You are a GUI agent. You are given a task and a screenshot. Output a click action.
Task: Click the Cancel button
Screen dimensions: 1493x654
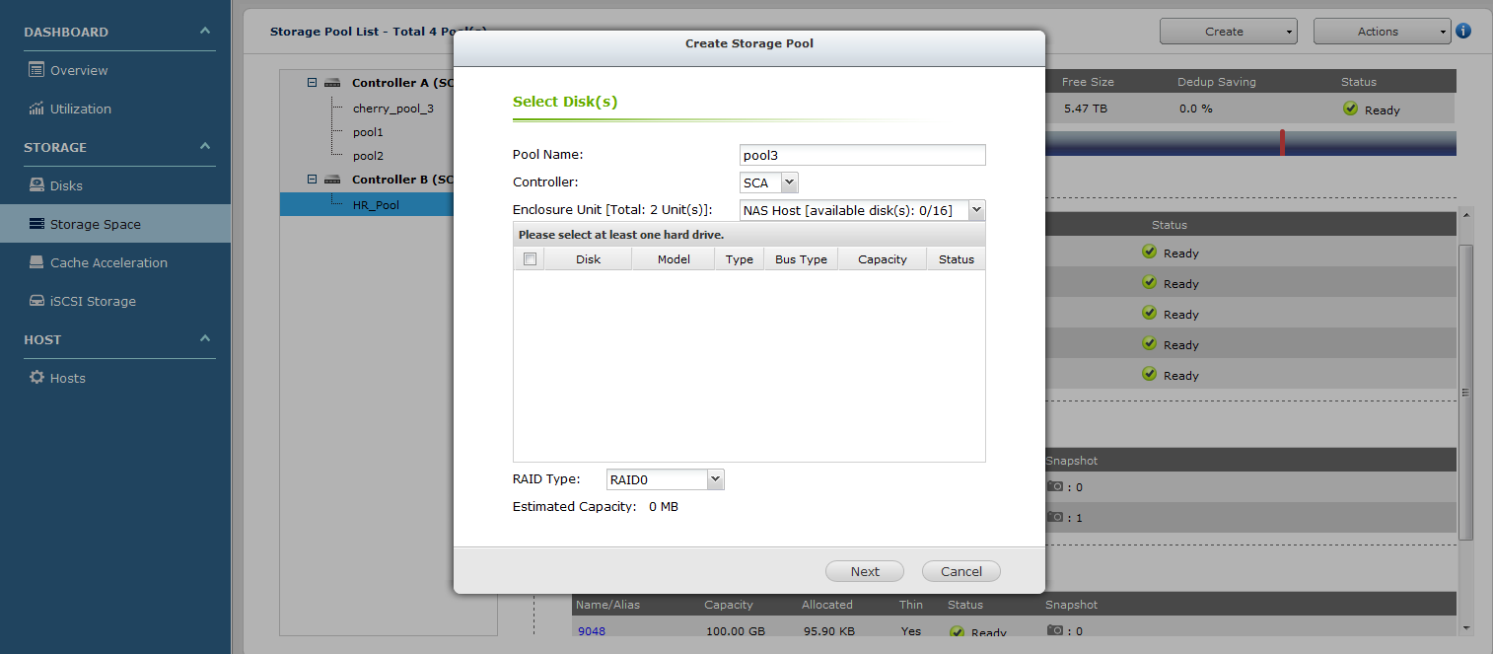coord(960,571)
